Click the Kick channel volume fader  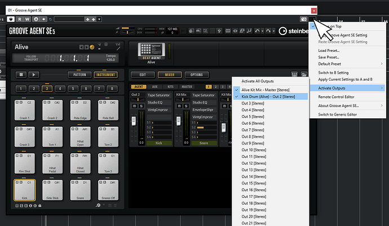click(x=134, y=121)
